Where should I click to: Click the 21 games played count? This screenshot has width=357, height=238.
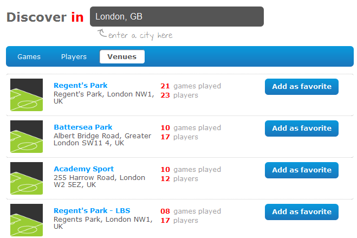[191, 86]
